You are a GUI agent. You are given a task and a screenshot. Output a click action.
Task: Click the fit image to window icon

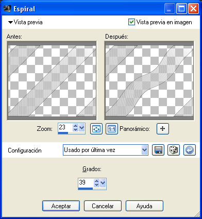[96, 129]
